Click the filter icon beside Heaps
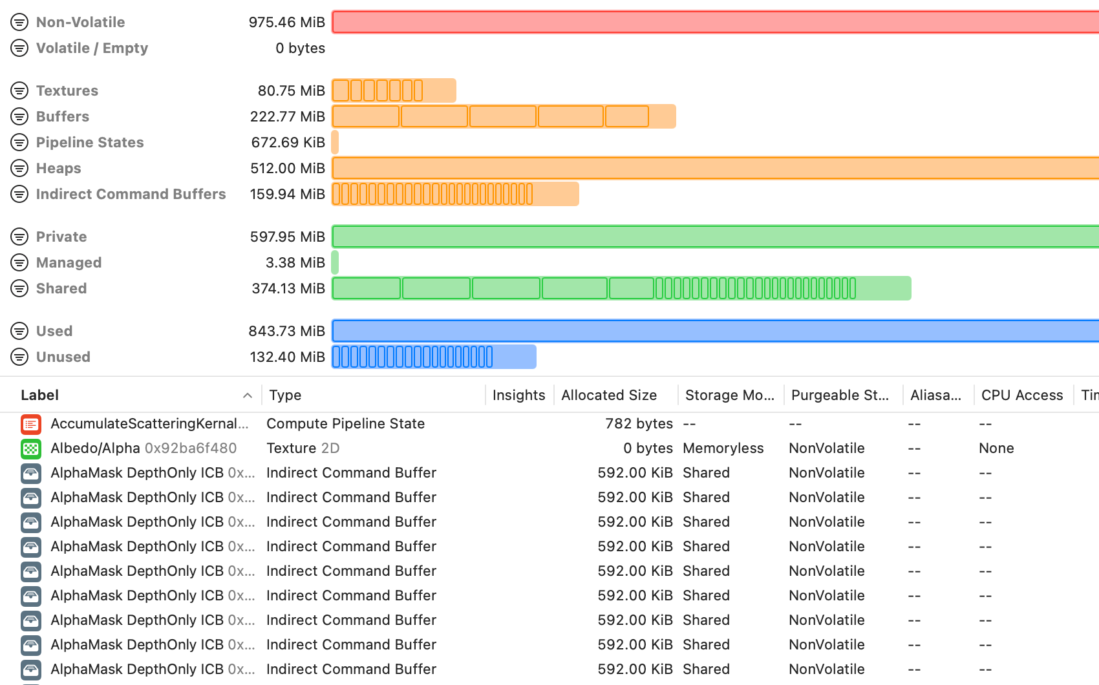Screen dimensions: 1099x685 tap(19, 168)
